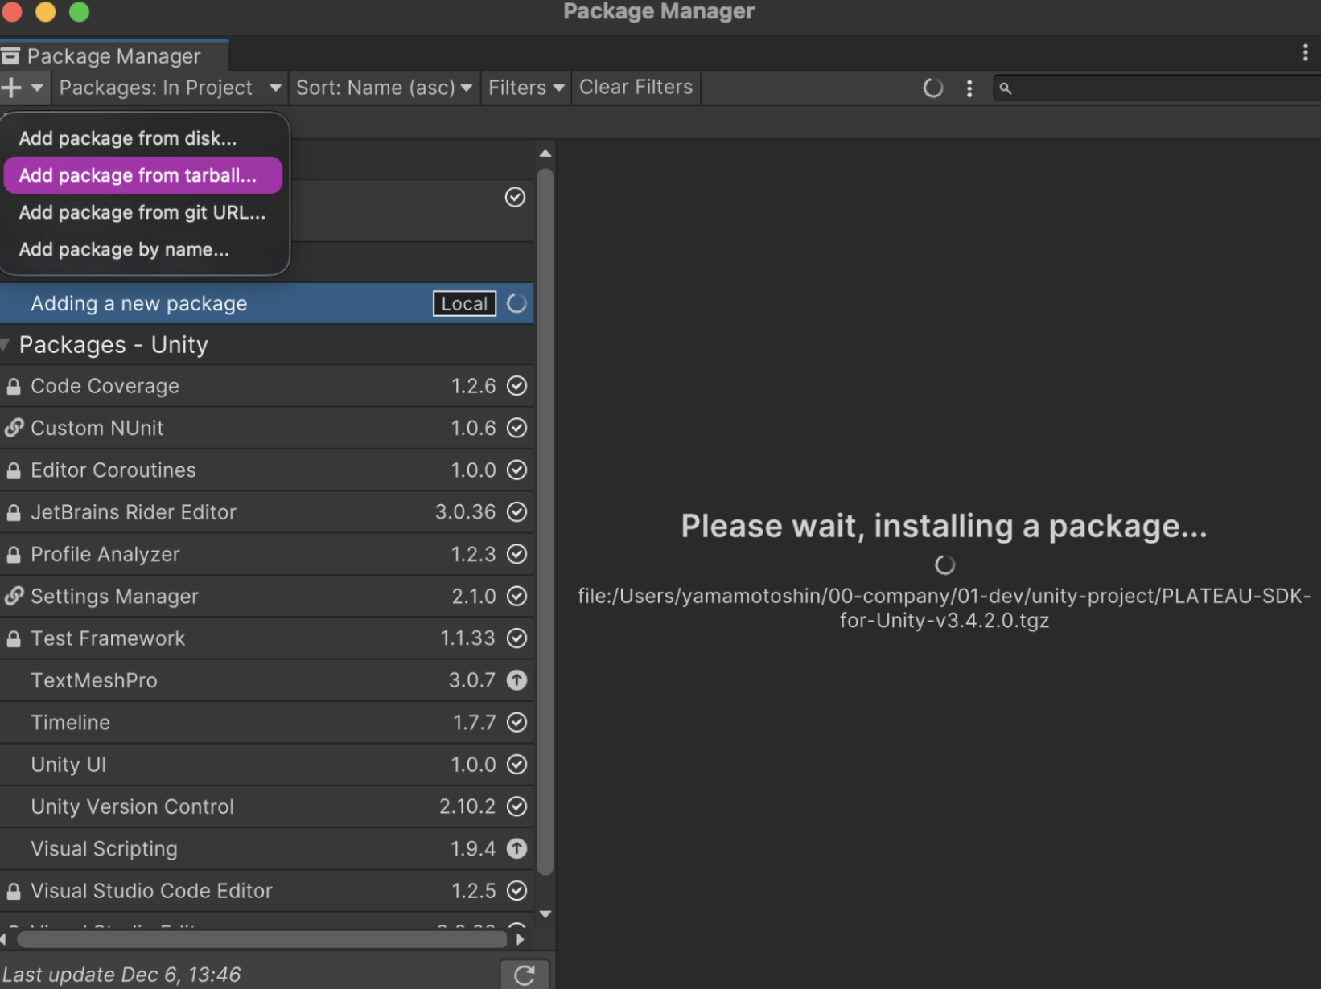The height and width of the screenshot is (989, 1321).
Task: Choose Add package from disk
Action: [127, 138]
